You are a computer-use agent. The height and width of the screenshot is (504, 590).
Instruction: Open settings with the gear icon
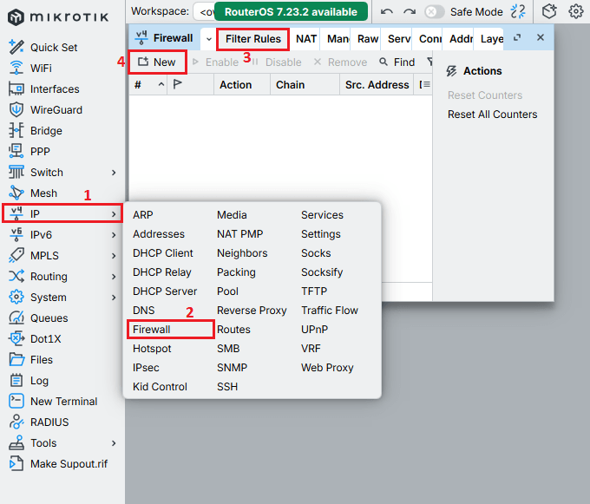[x=576, y=11]
